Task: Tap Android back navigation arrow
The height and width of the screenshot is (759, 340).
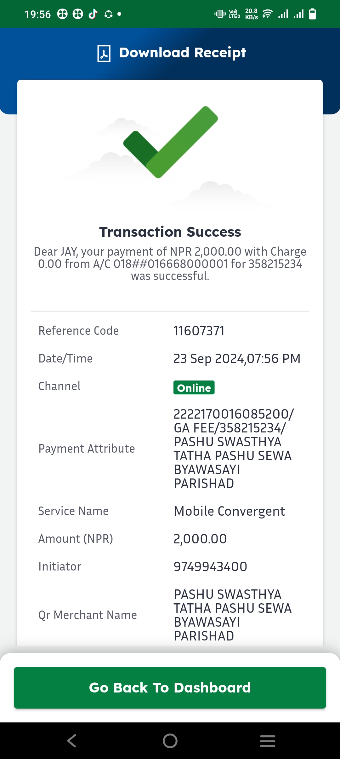Action: click(x=72, y=741)
